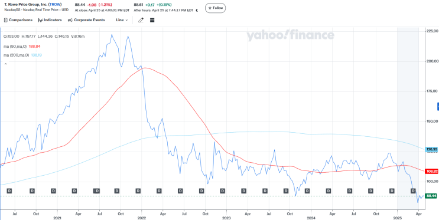Click the green 88.44 current price tag
Image resolution: width=439 pixels, height=220 pixels.
click(431, 196)
